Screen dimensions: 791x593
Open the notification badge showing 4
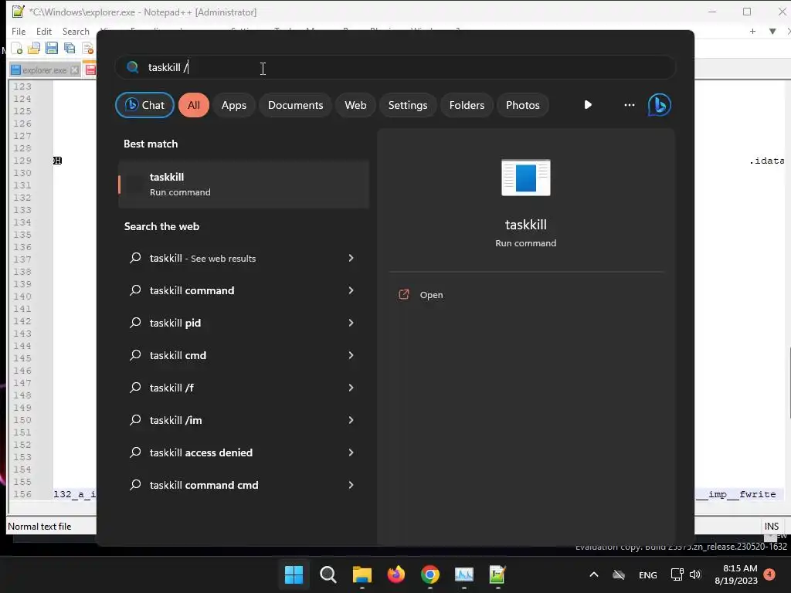pyautogui.click(x=769, y=574)
